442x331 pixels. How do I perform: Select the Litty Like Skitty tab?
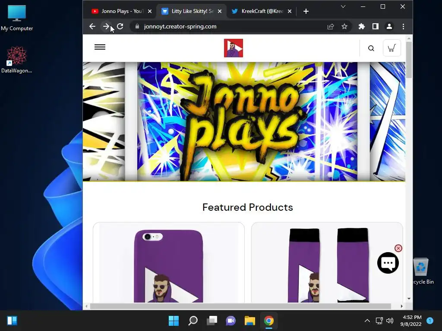(191, 11)
